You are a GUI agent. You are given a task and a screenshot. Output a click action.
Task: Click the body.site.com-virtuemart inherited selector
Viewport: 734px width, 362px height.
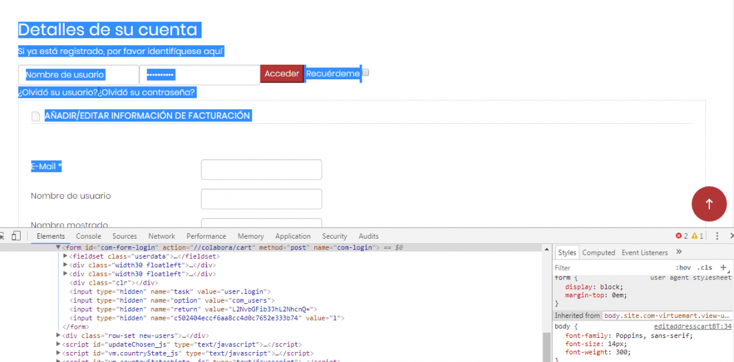[x=667, y=316]
